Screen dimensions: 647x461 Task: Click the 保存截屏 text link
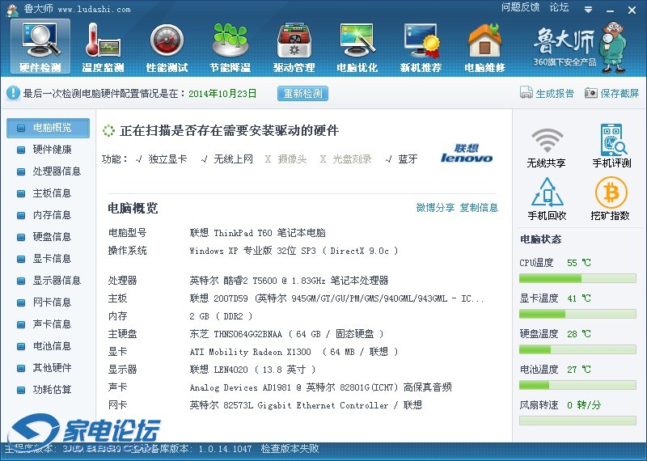click(x=620, y=94)
